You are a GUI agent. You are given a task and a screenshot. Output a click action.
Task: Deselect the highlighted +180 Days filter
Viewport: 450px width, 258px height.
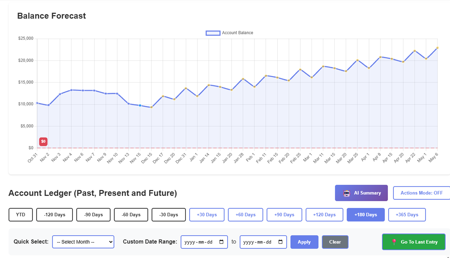365,214
